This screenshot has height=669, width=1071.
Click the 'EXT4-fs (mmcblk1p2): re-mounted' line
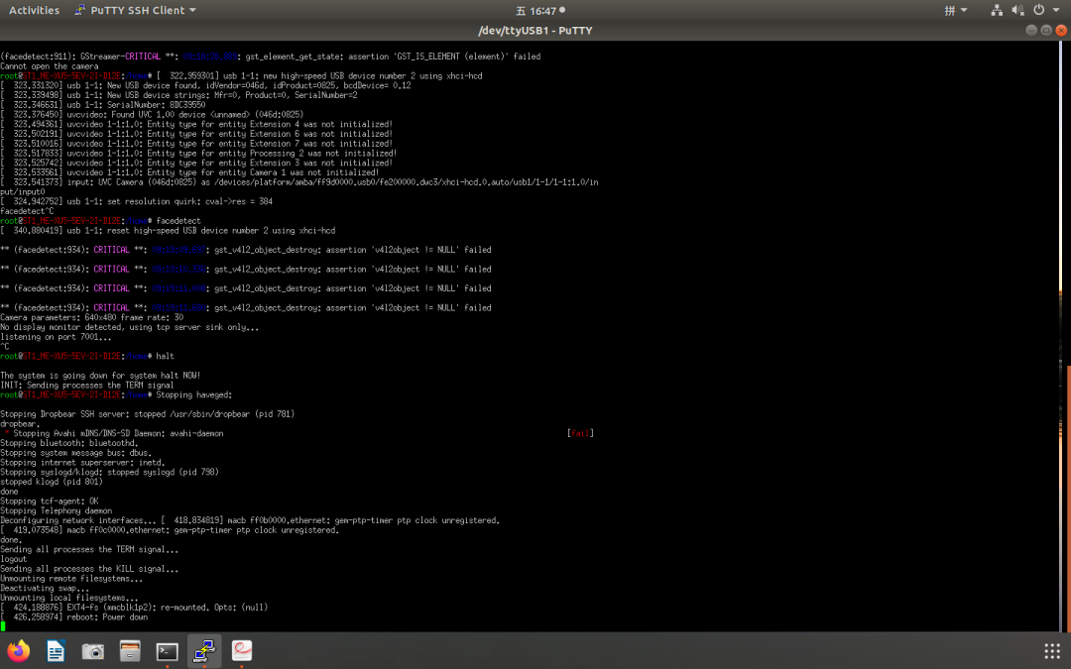[x=134, y=608]
